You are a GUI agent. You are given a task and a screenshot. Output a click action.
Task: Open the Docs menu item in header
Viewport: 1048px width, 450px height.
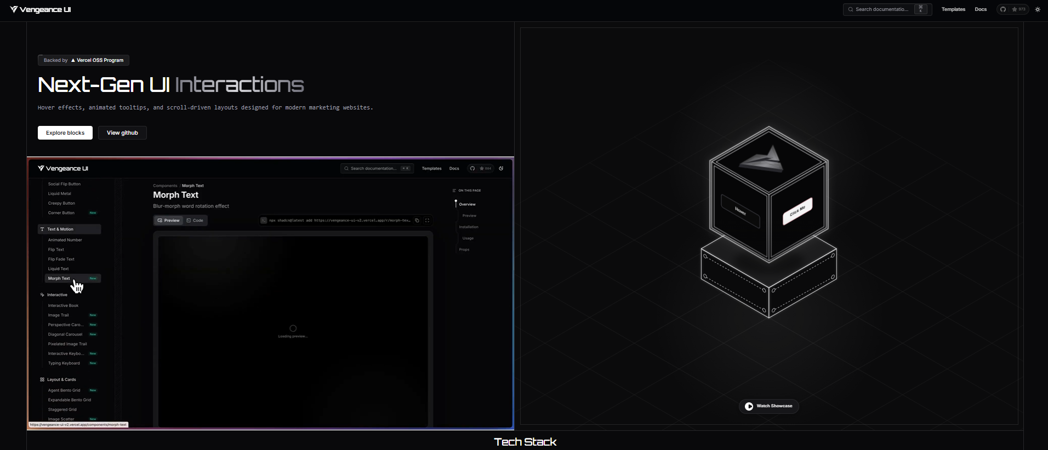pos(981,9)
